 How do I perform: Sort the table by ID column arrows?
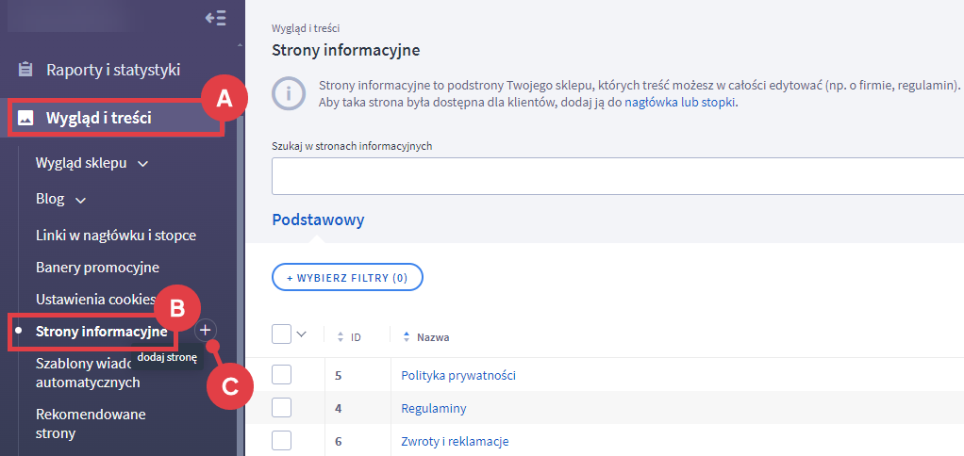(x=340, y=336)
